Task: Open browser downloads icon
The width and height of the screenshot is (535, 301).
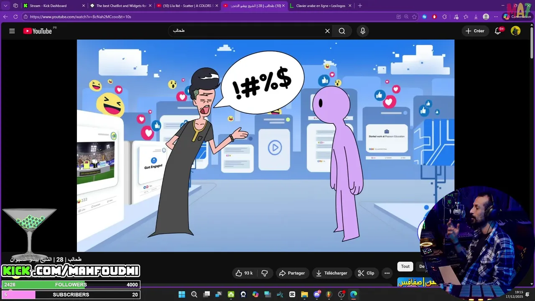Action: [x=476, y=17]
